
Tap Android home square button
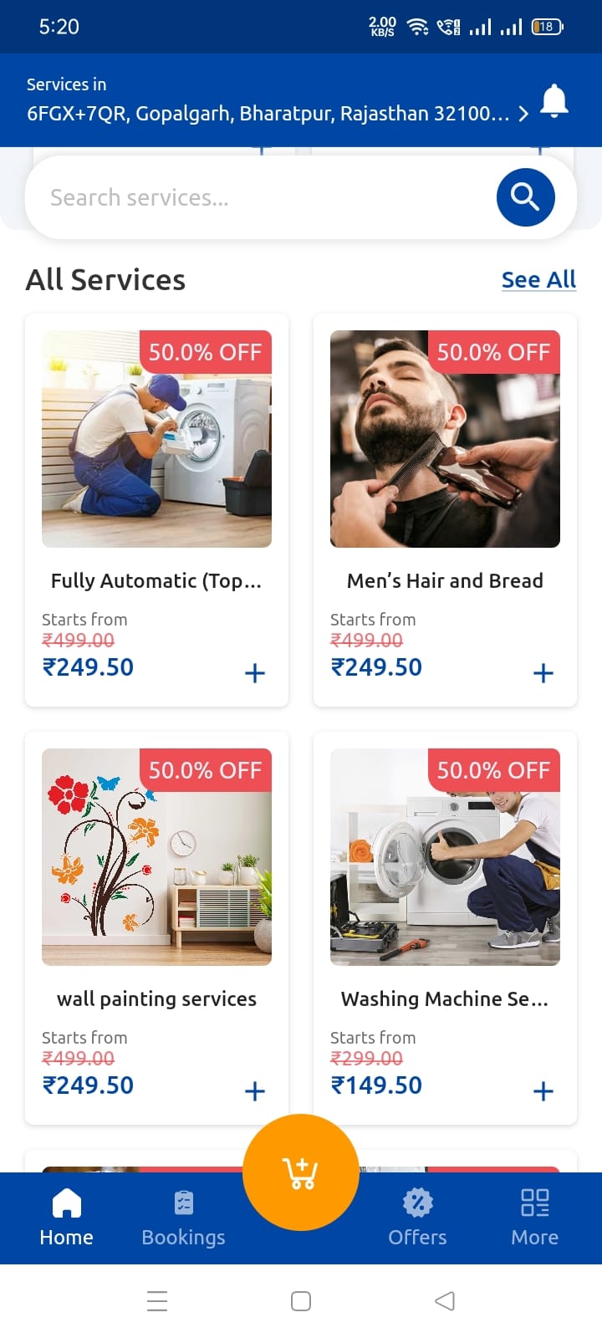[301, 1301]
